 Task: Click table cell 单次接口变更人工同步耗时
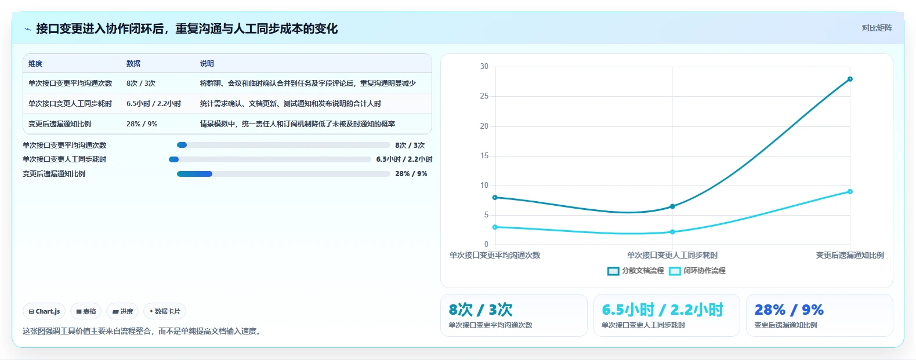70,104
